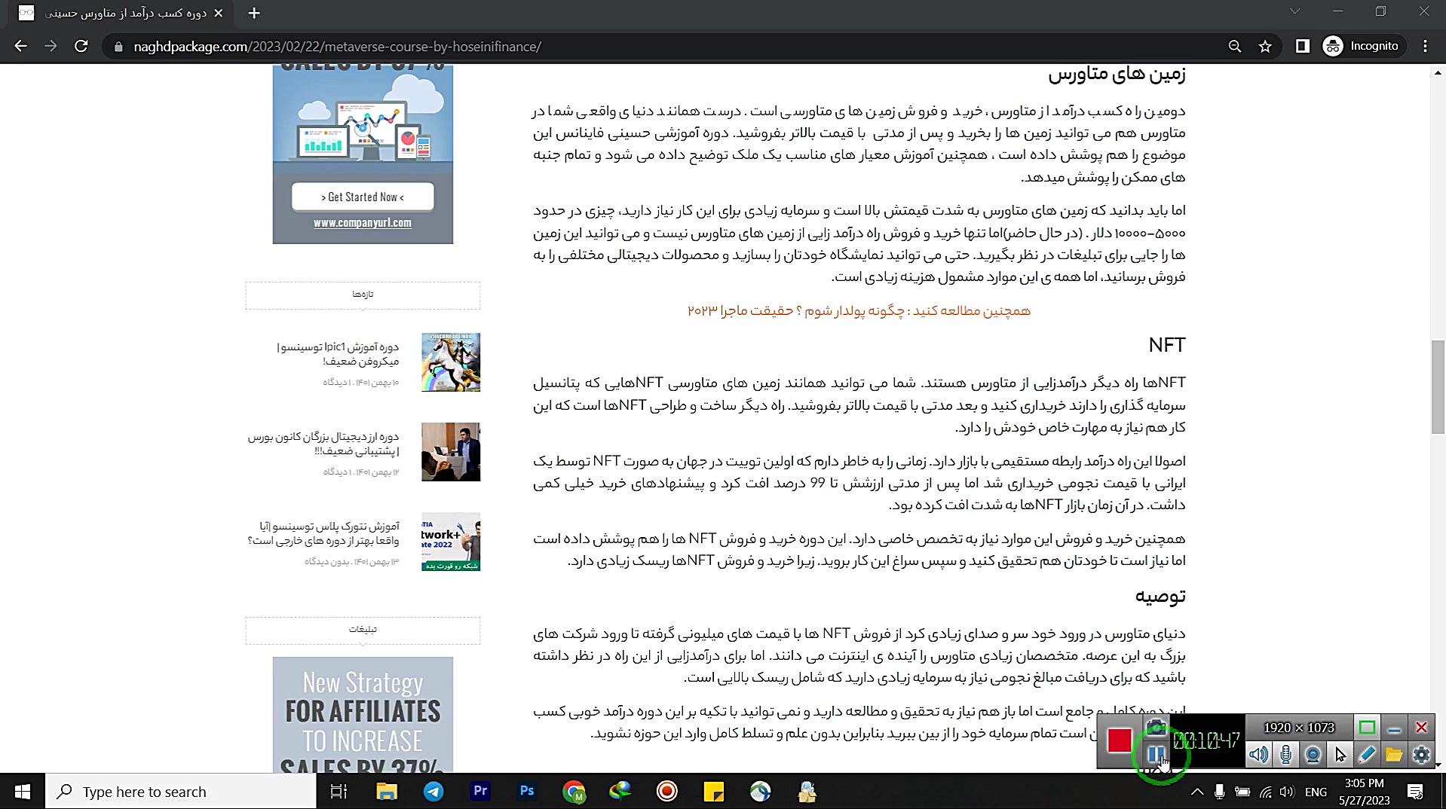Viewport: 1446px width, 809px height.
Task: Open the Ipic1 Tosinso course post link
Action: [x=338, y=354]
